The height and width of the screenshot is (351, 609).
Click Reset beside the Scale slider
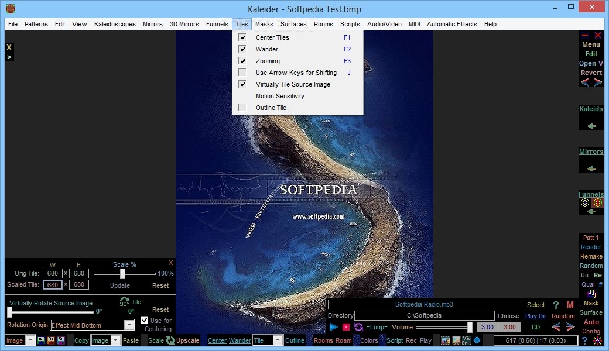point(160,285)
